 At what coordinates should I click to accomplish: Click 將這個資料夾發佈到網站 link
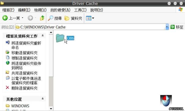pos(26,66)
